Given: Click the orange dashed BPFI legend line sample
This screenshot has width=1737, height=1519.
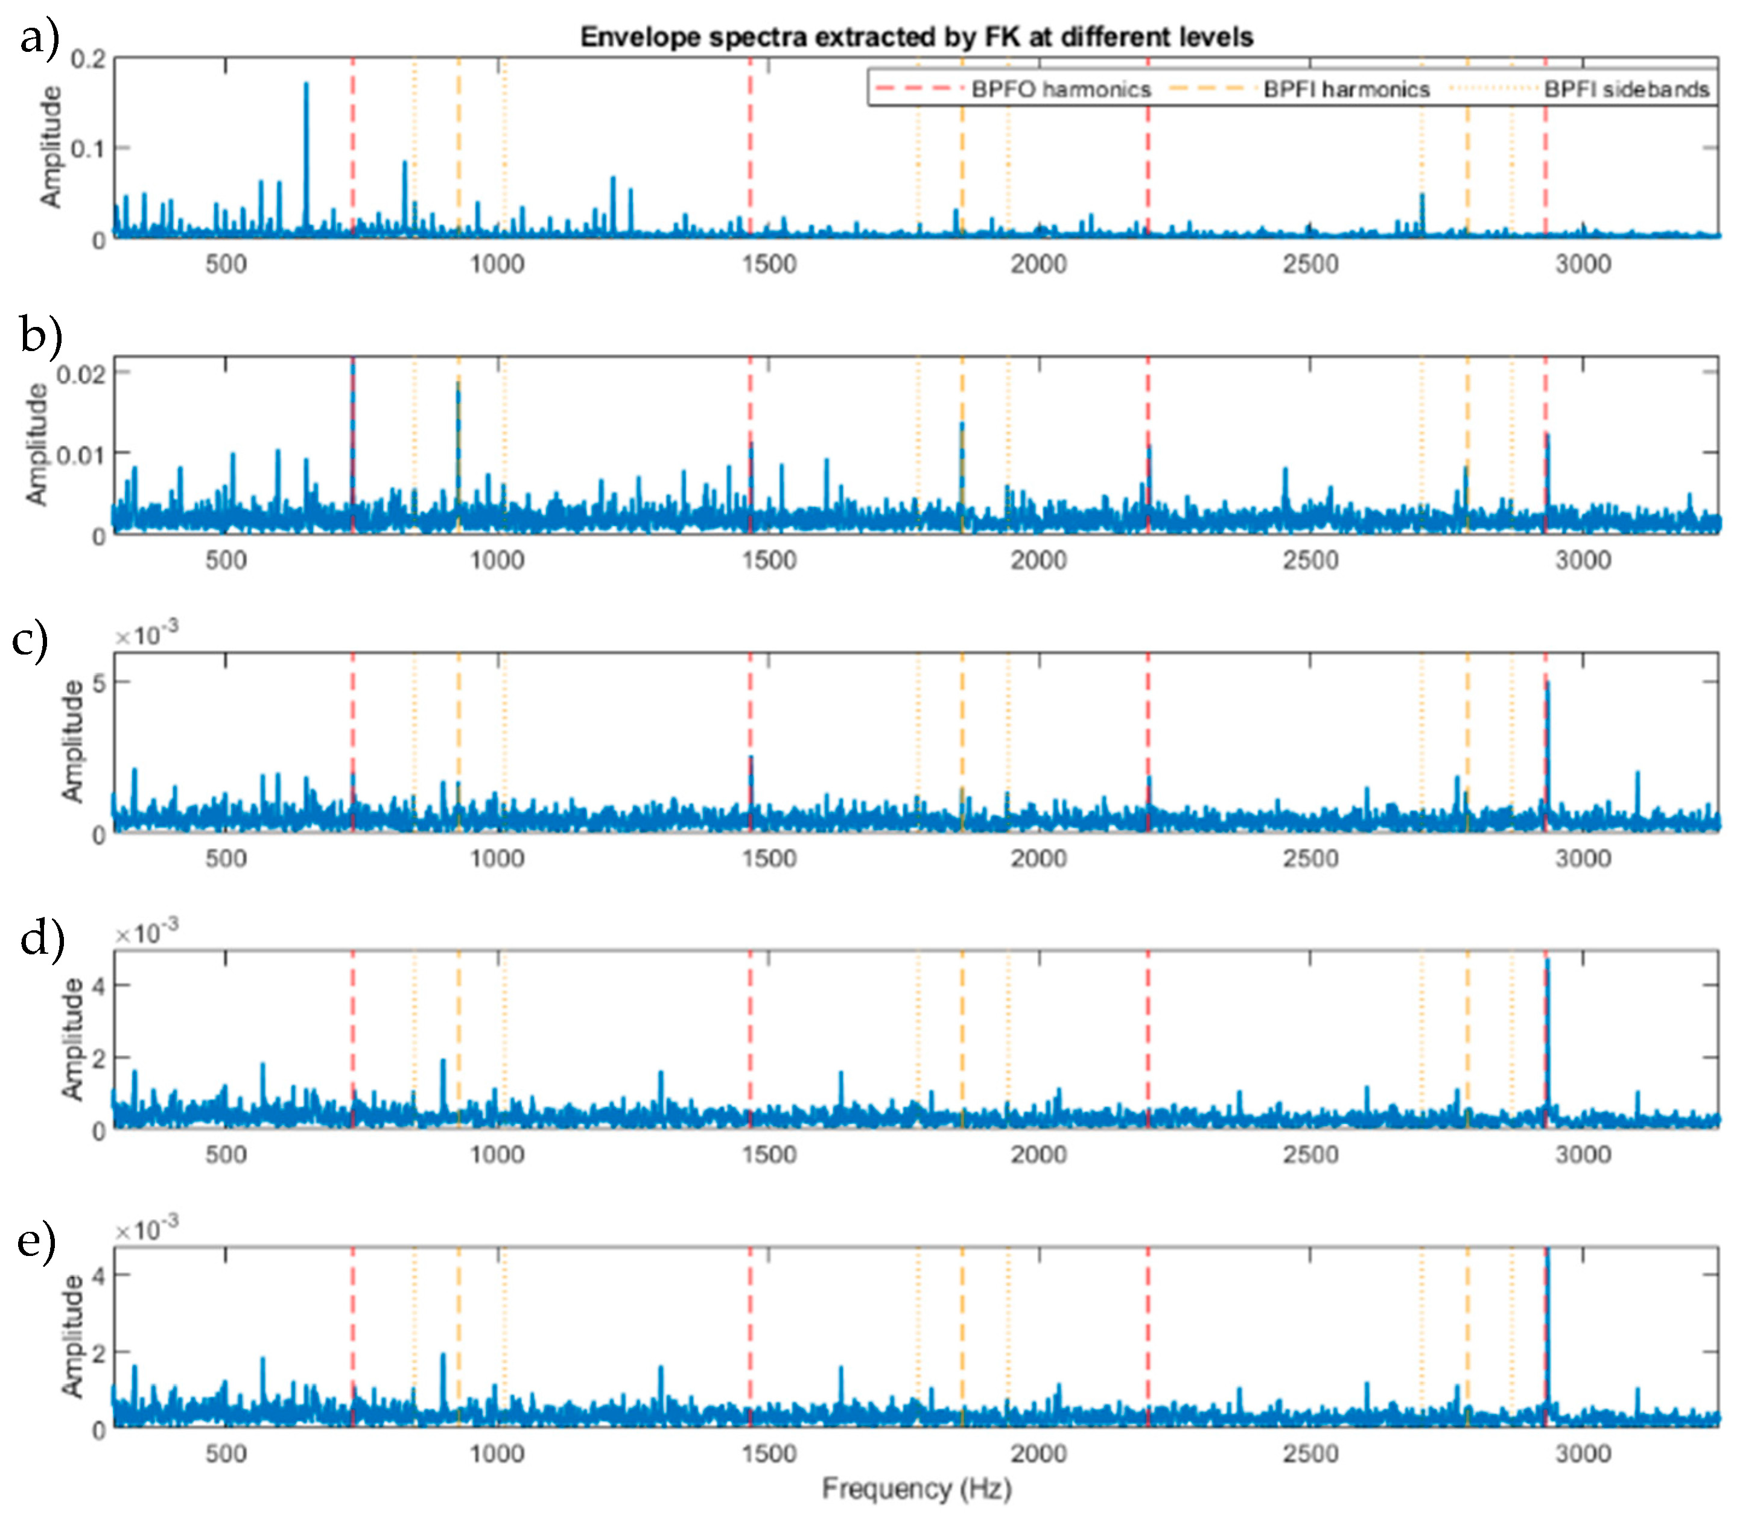Looking at the screenshot, I should tap(1210, 89).
